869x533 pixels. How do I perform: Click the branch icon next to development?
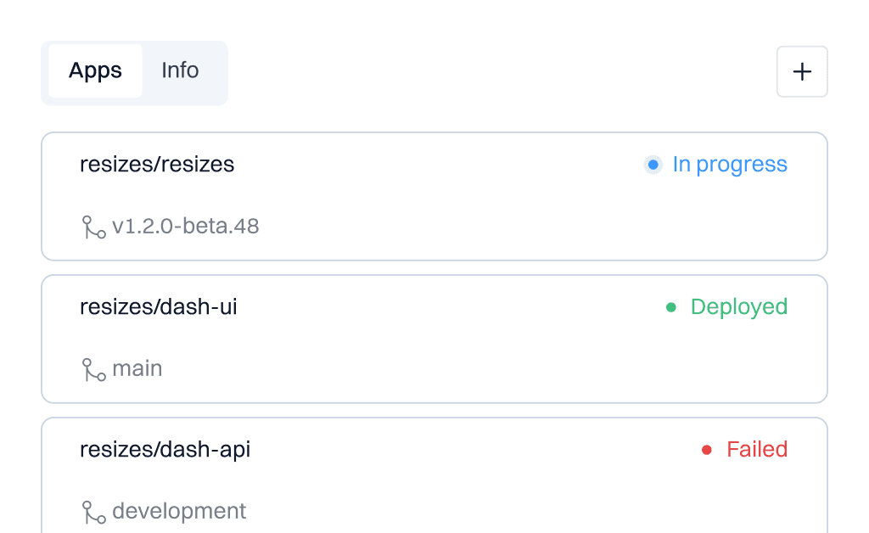click(93, 511)
